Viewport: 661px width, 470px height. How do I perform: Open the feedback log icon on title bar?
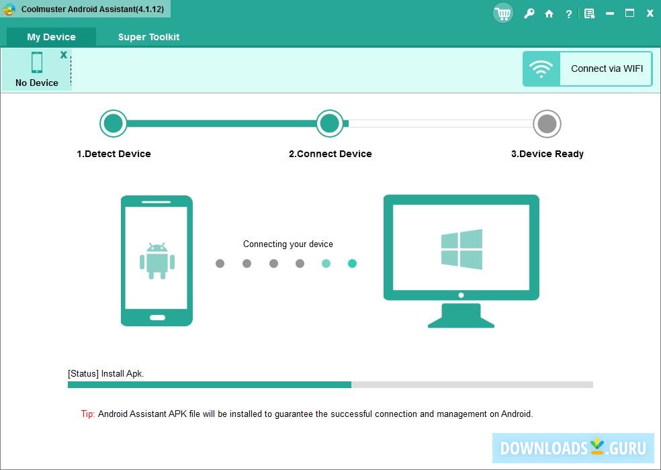coord(589,13)
